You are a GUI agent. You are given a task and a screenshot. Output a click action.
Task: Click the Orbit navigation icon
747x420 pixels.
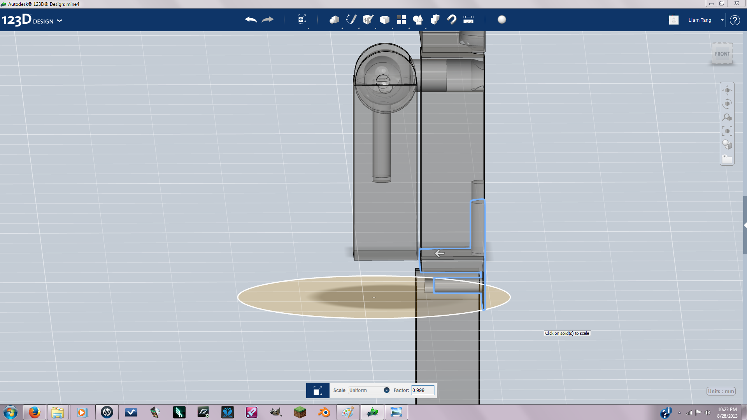pos(727,104)
